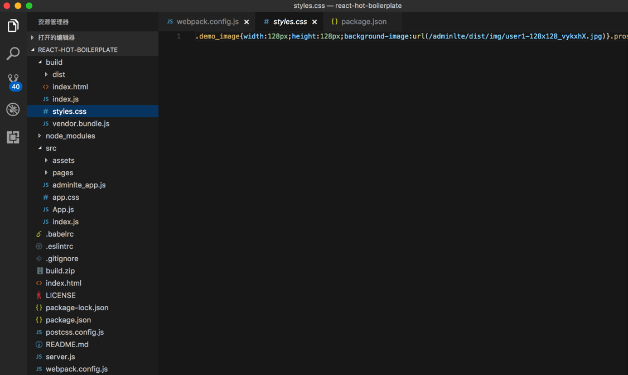This screenshot has height=375, width=628.
Task: Open index.js inside src folder
Action: [93, 222]
